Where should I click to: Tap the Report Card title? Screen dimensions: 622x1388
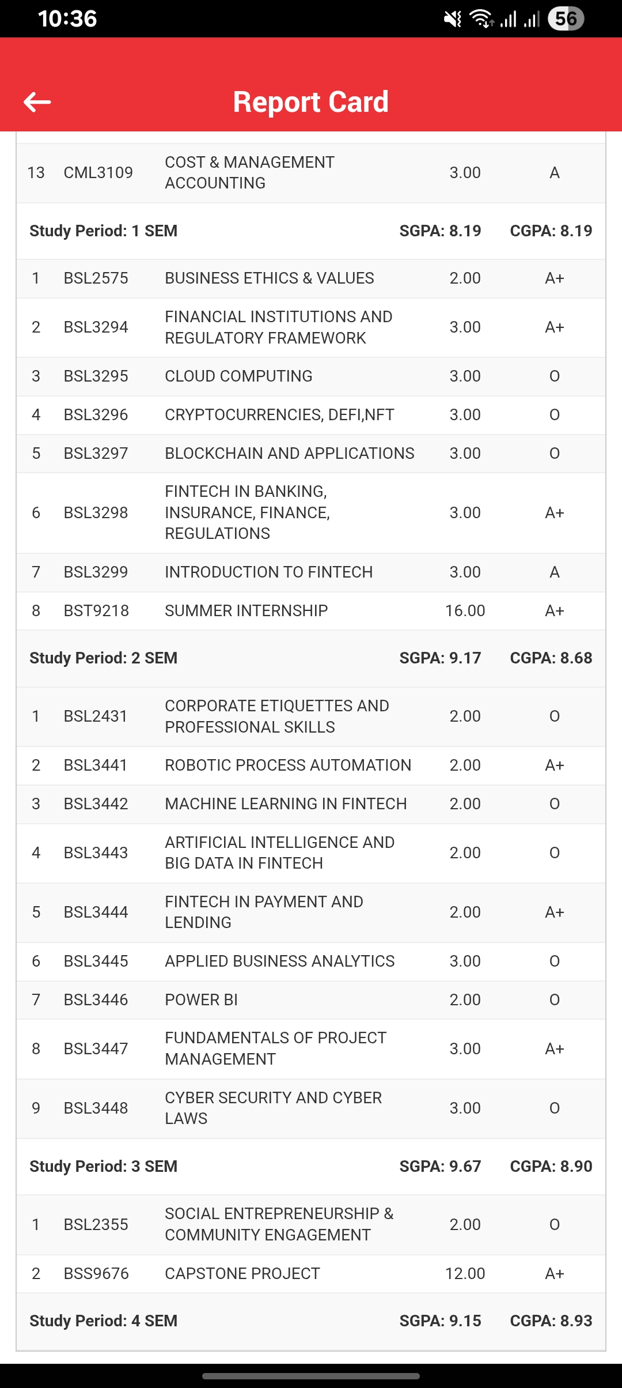click(311, 102)
